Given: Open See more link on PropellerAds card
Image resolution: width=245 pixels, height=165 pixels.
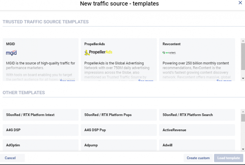Looking at the screenshot, I should point(146,80).
